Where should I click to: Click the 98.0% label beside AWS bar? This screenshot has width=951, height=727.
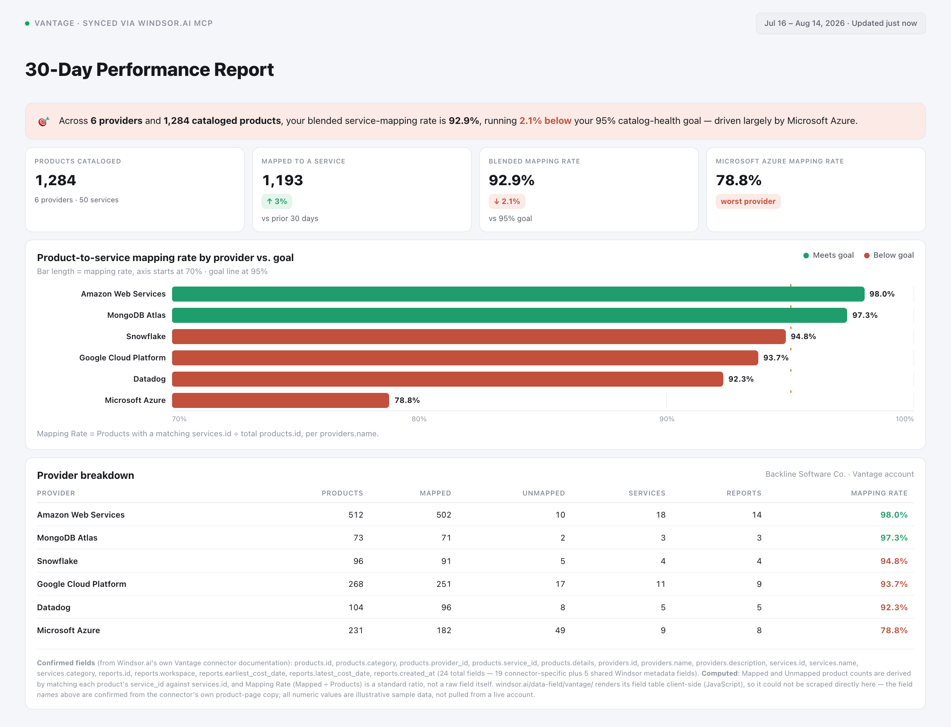882,294
